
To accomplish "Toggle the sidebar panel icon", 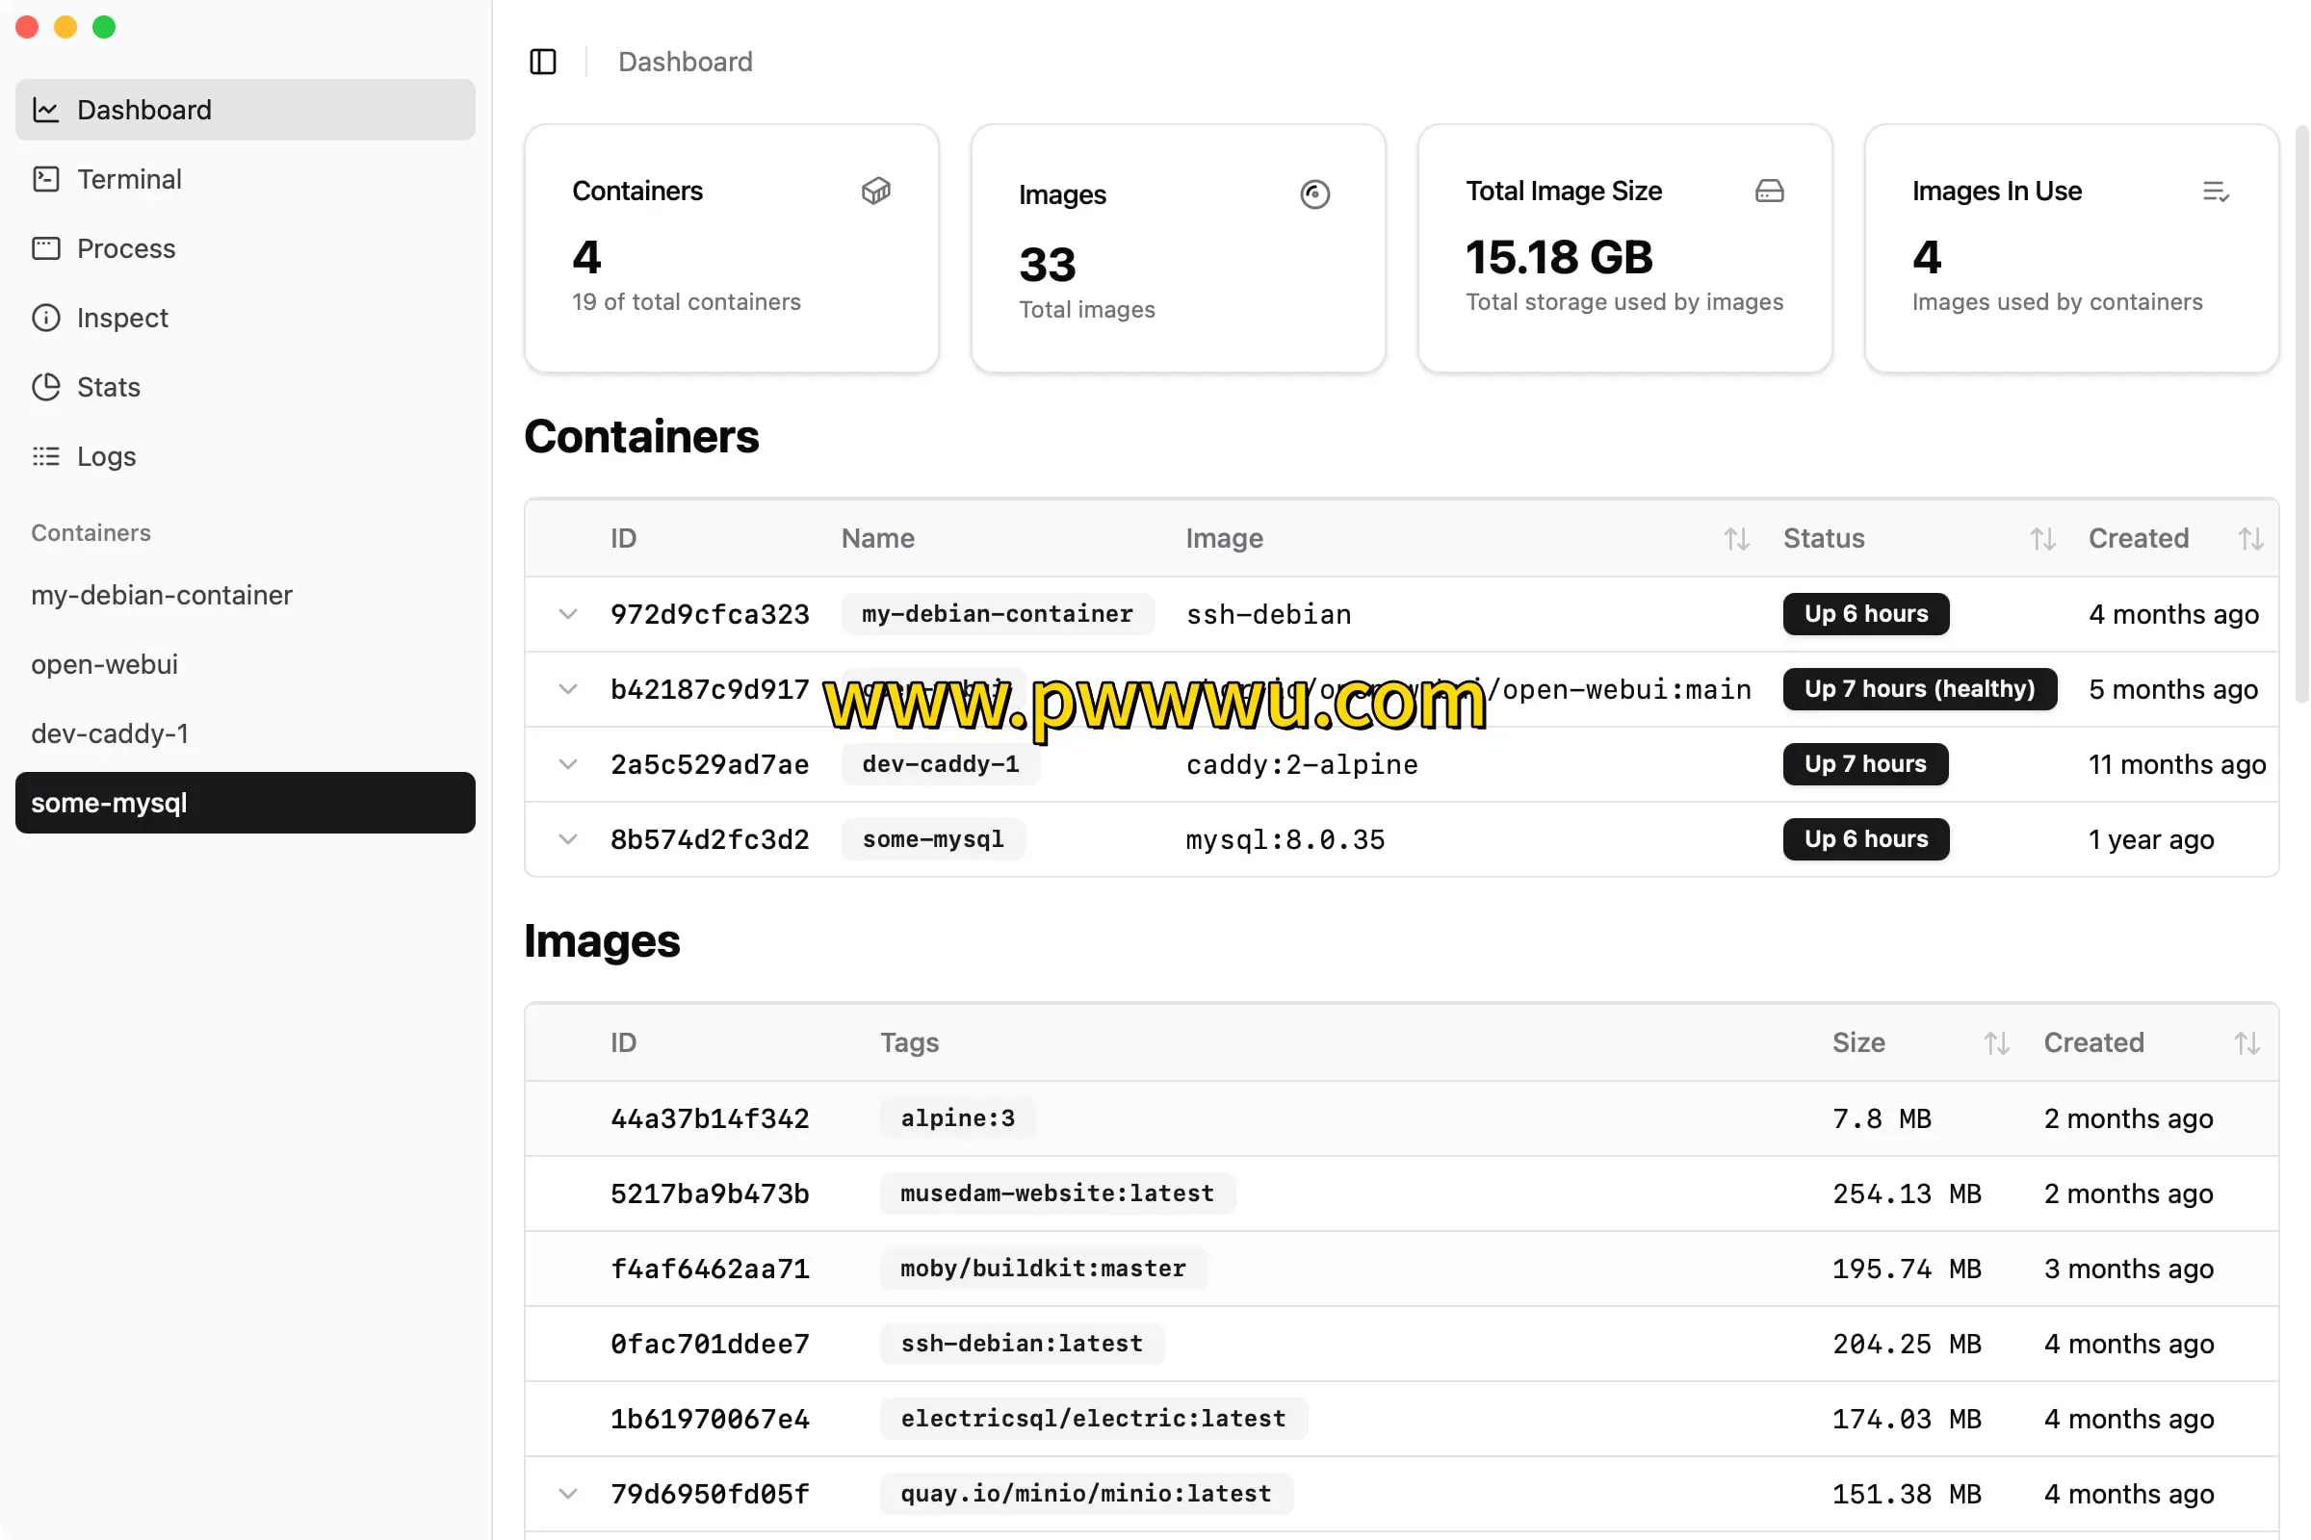I will tap(542, 62).
